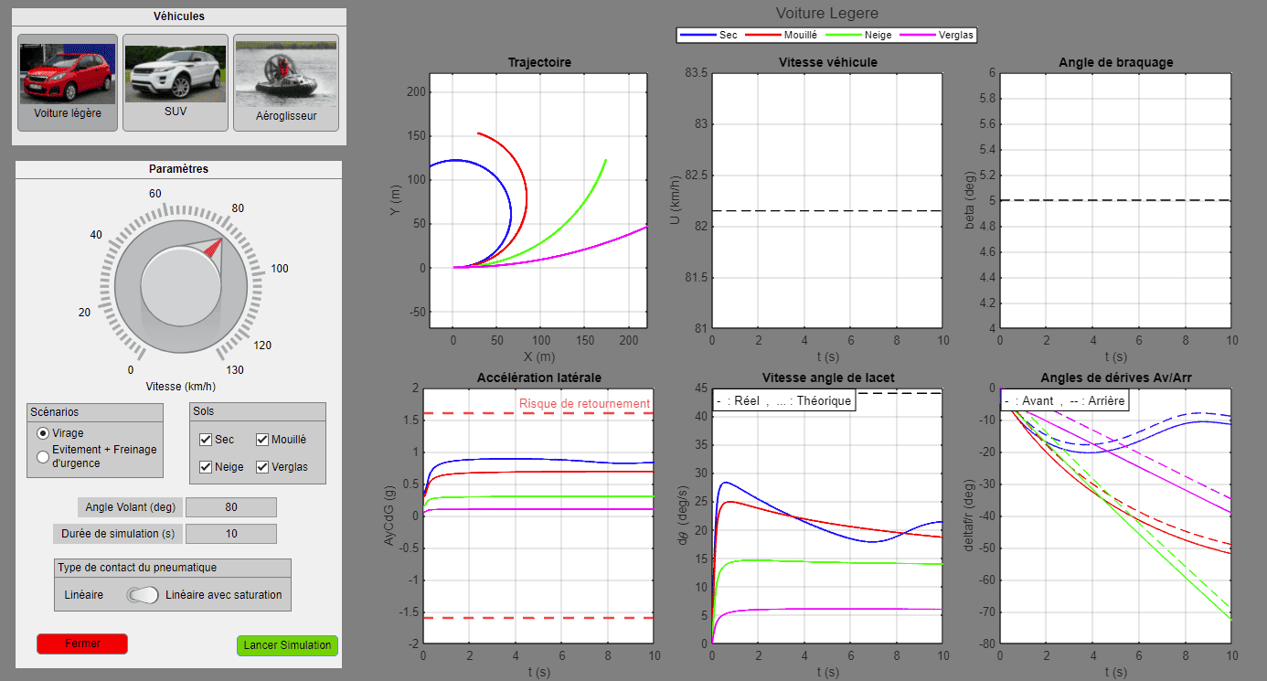Click the Trajectoire plot title
Screen dimensions: 1267x681
(x=539, y=62)
